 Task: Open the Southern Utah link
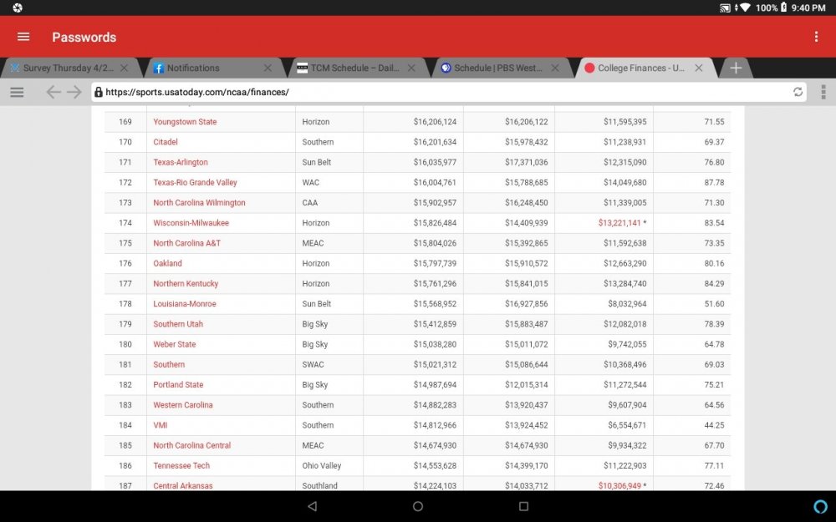click(x=178, y=324)
